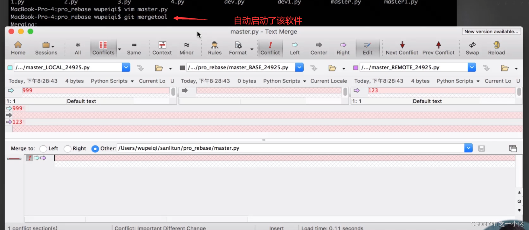Select Merge to Right radio button
The width and height of the screenshot is (529, 230).
pyautogui.click(x=67, y=149)
